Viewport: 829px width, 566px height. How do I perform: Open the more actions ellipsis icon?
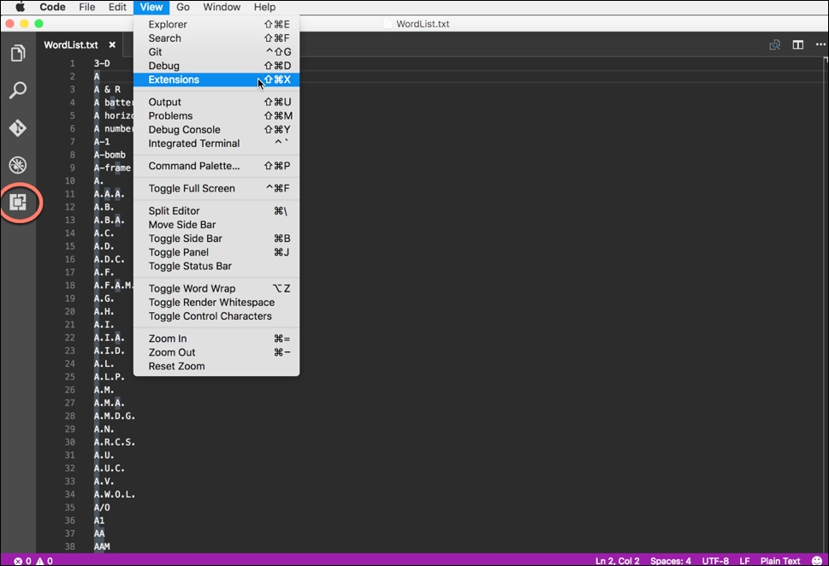[820, 45]
